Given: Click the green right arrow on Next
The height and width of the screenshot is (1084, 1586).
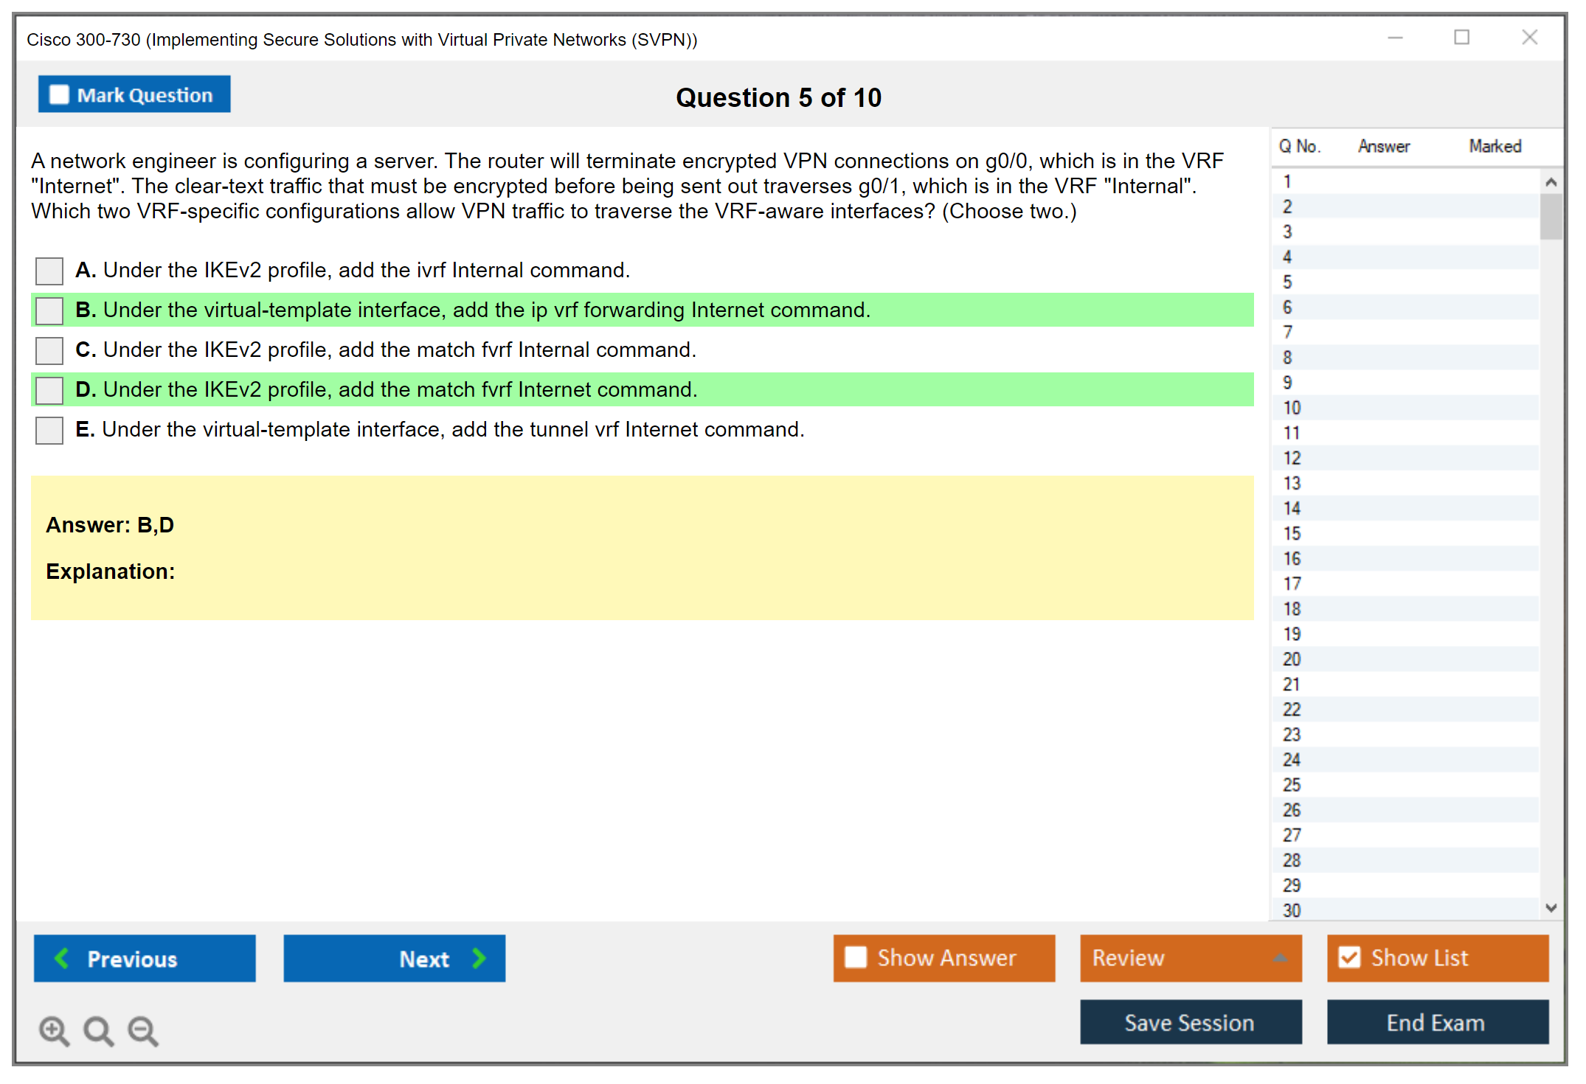Looking at the screenshot, I should tap(479, 958).
